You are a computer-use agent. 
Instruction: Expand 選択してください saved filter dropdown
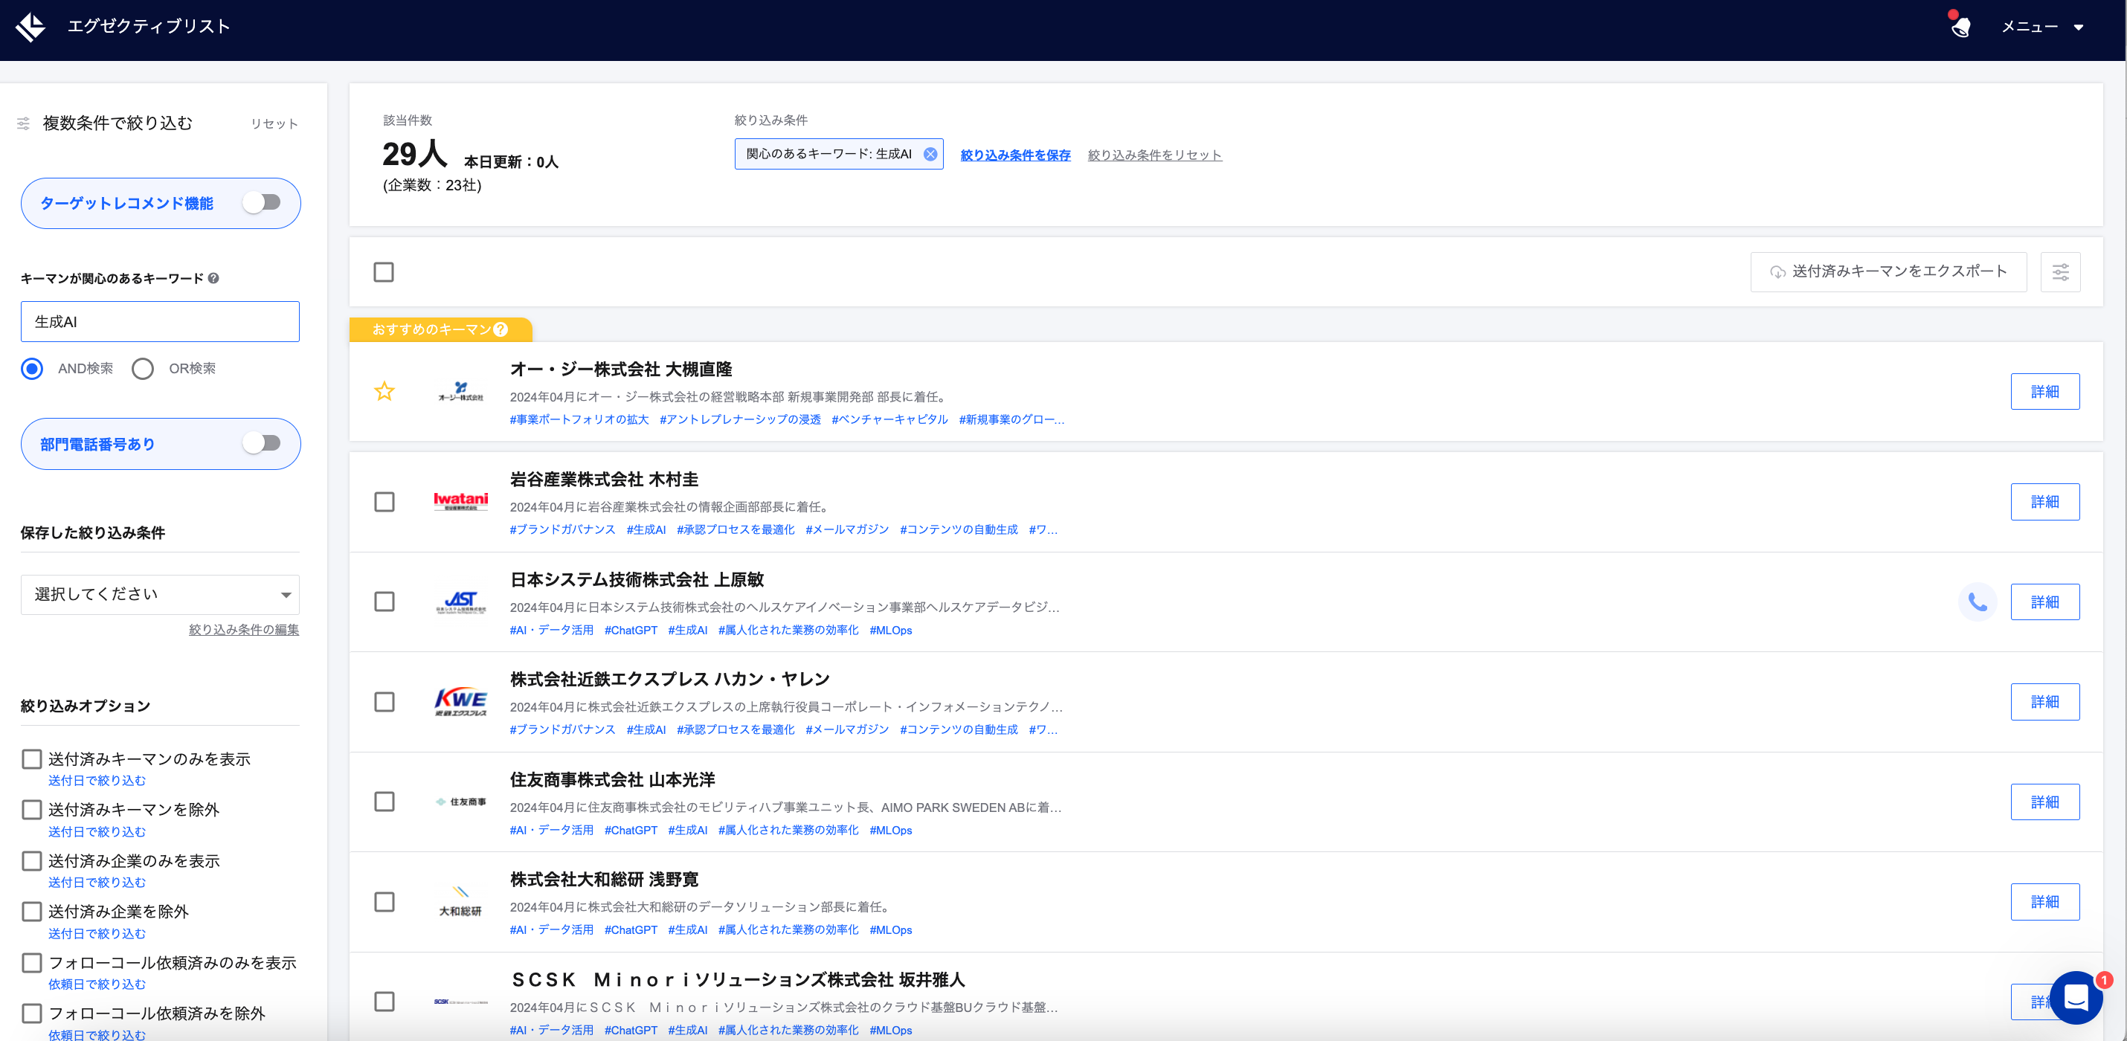coord(160,594)
